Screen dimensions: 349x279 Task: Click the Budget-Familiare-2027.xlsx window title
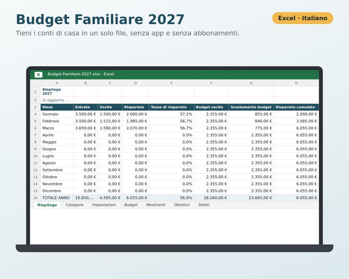pyautogui.click(x=81, y=74)
